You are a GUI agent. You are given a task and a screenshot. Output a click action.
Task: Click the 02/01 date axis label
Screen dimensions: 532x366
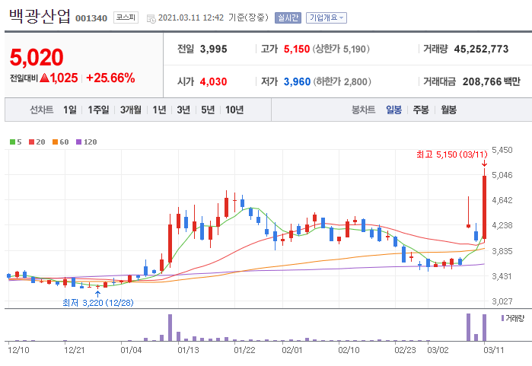pos(292,350)
